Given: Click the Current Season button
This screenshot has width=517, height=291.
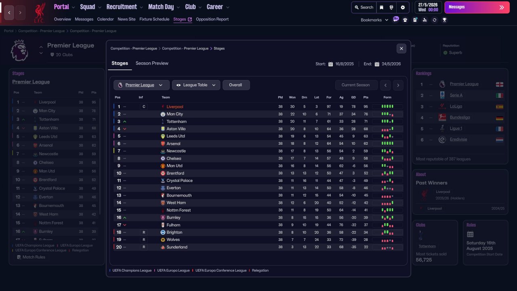Looking at the screenshot, I should point(356,85).
